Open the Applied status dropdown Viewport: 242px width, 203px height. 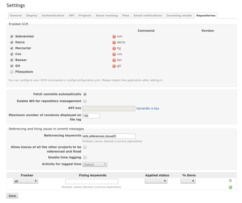pos(156,181)
